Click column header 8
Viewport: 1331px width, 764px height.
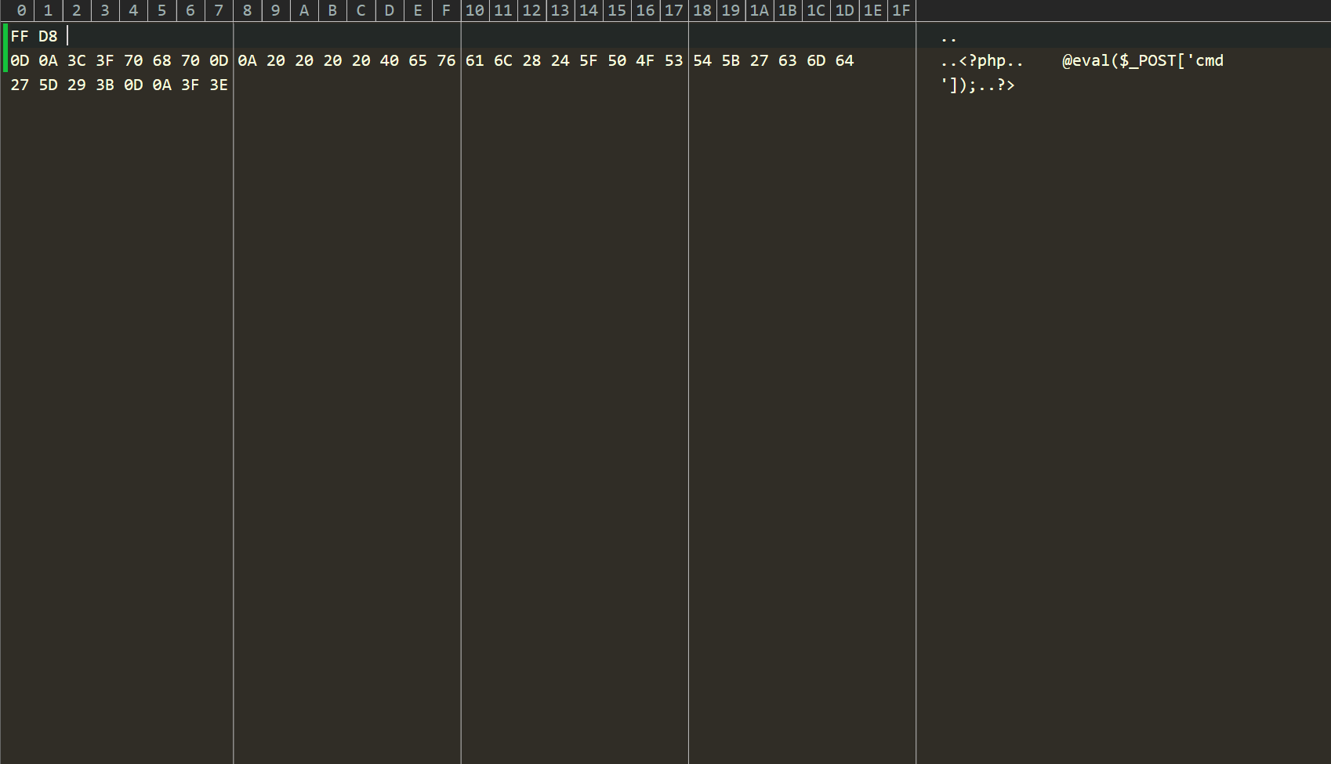pyautogui.click(x=247, y=10)
